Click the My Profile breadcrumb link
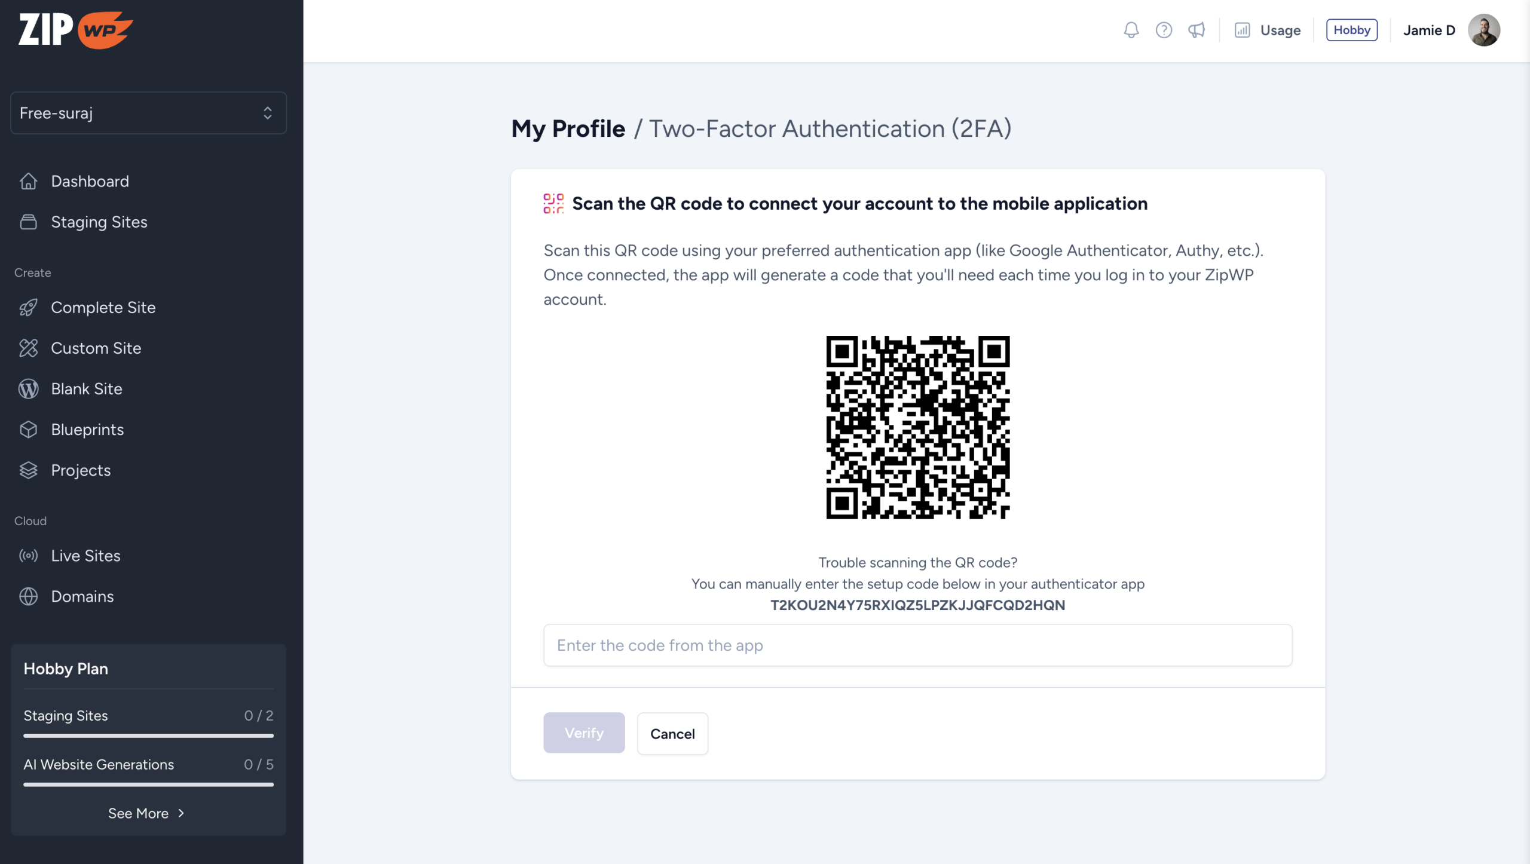The image size is (1530, 864). (568, 128)
